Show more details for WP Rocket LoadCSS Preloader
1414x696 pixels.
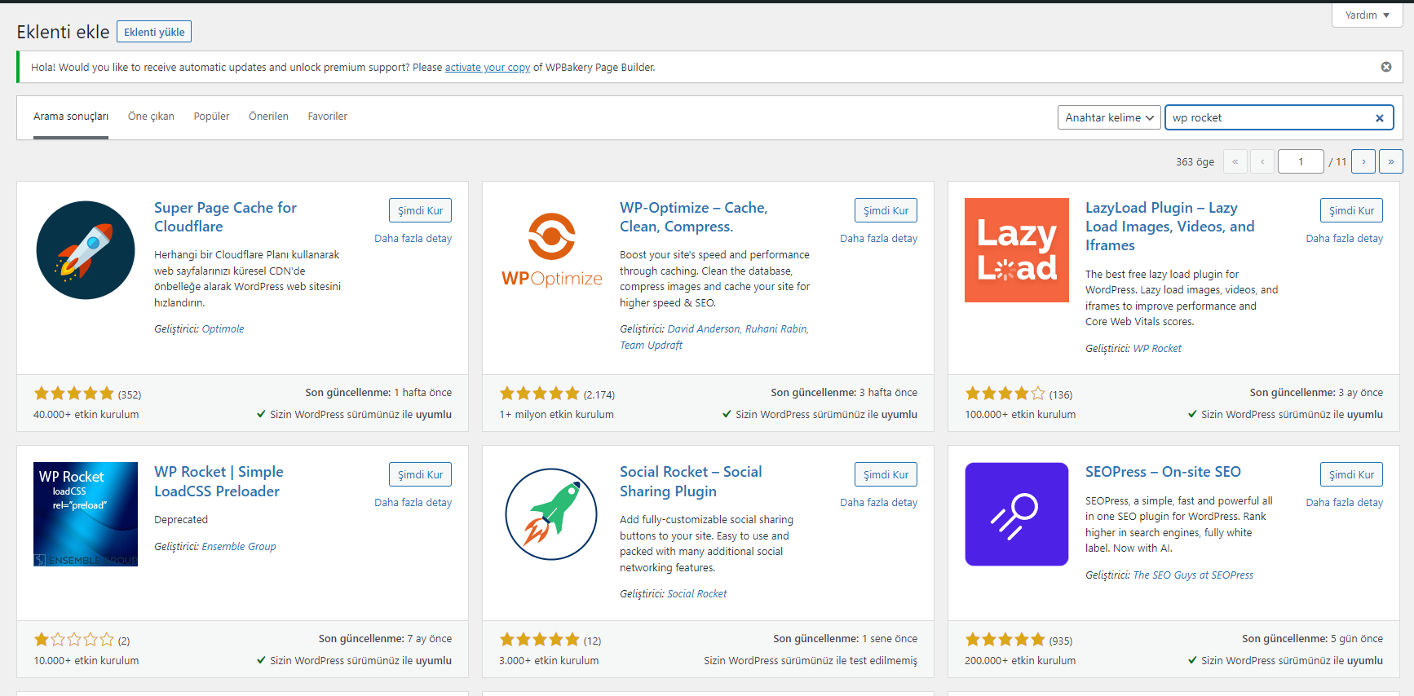413,503
